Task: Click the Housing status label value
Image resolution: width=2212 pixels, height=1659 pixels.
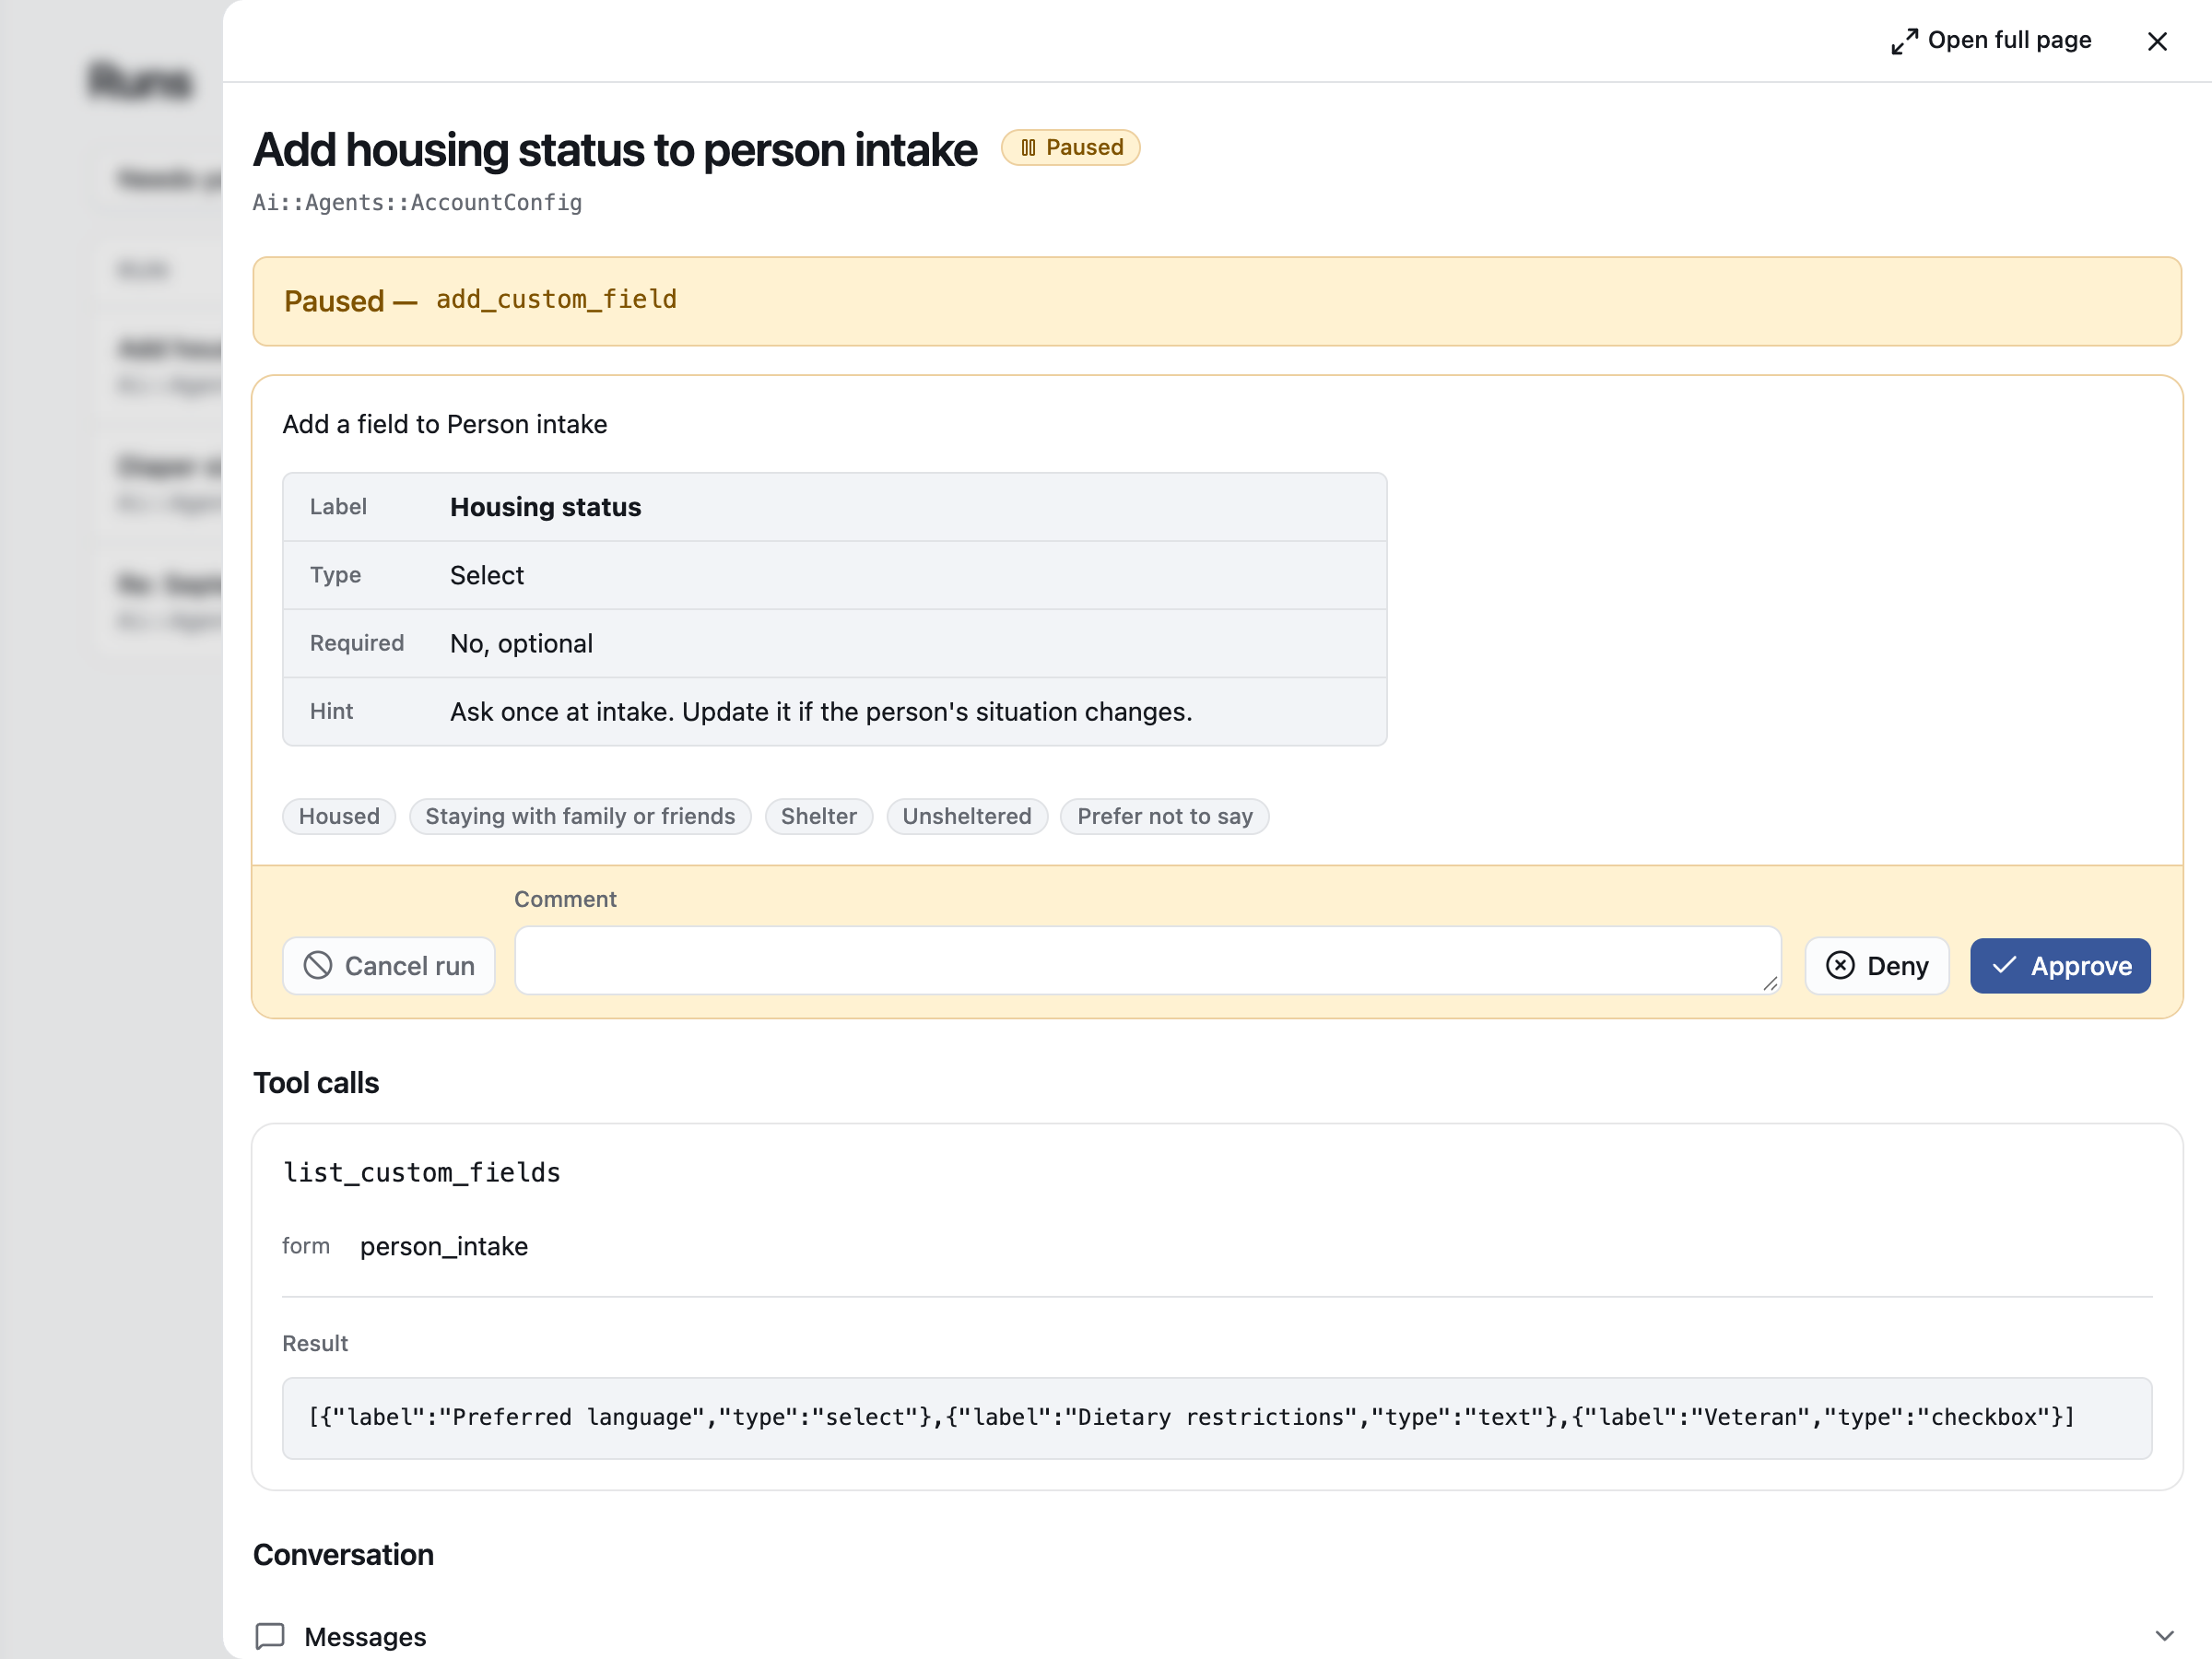Action: tap(545, 507)
